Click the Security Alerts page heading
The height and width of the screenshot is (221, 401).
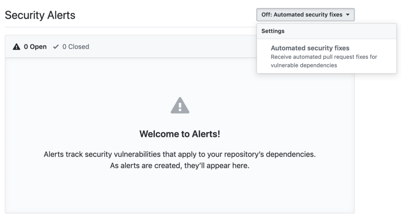[x=40, y=15]
